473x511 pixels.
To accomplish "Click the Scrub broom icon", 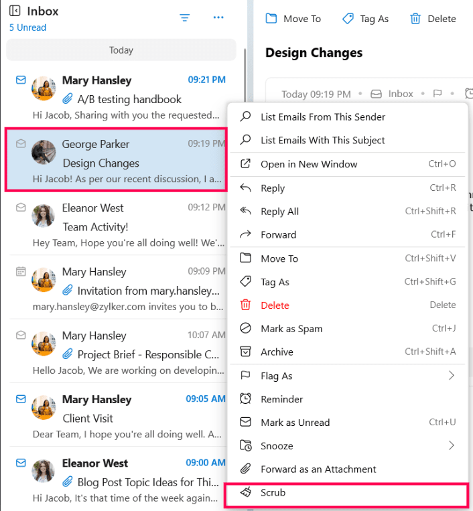I will (246, 492).
